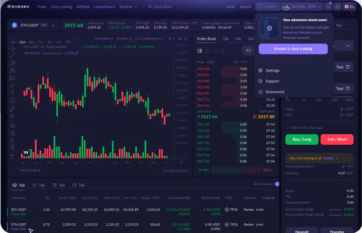Select the text annotation tool (T)

pyautogui.click(x=13, y=93)
